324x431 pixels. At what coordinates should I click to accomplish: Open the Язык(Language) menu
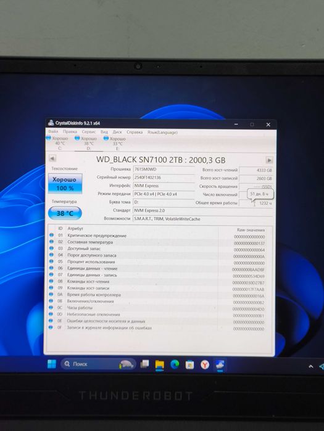[162, 132]
